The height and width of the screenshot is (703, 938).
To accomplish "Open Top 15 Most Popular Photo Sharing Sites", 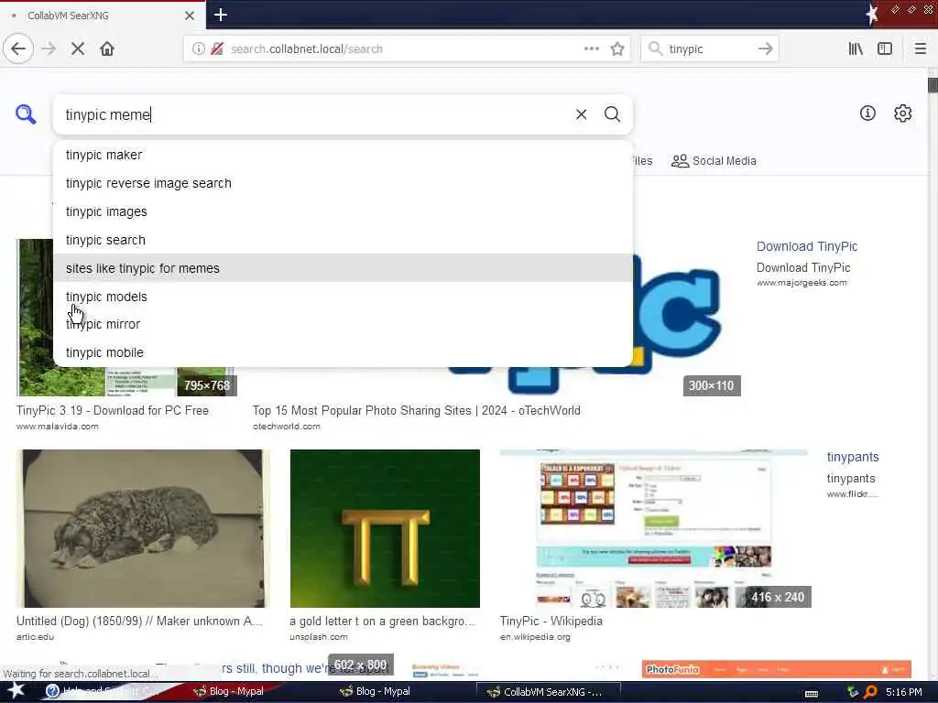I will (417, 411).
